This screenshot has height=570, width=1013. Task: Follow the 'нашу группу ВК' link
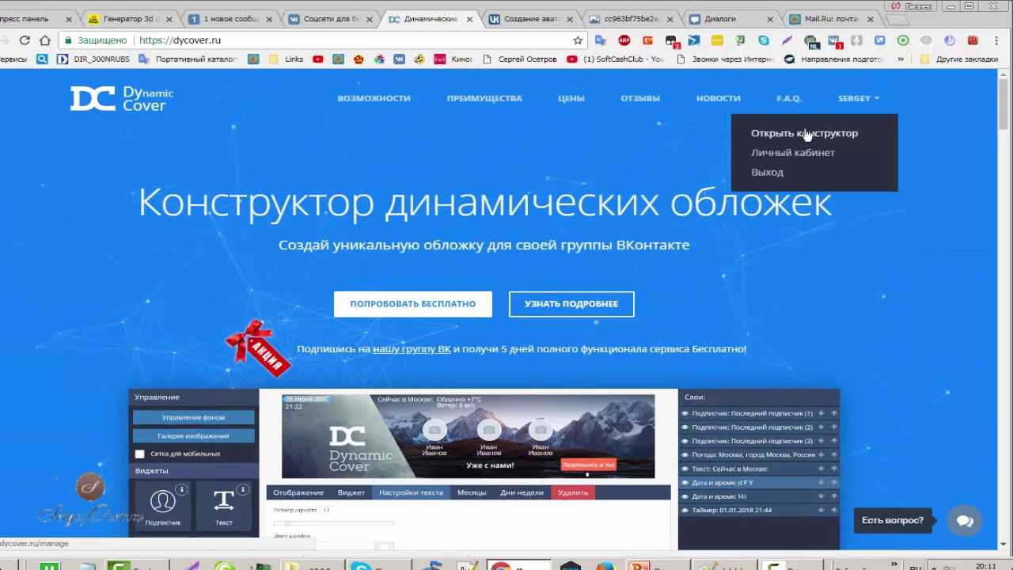[x=412, y=348]
